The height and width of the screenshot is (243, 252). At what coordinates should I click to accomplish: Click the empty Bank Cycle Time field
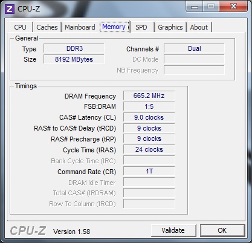149,161
